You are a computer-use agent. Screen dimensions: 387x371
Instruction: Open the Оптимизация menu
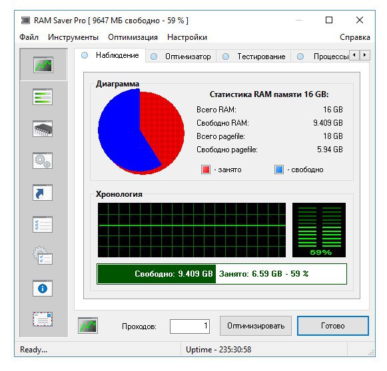tap(133, 37)
